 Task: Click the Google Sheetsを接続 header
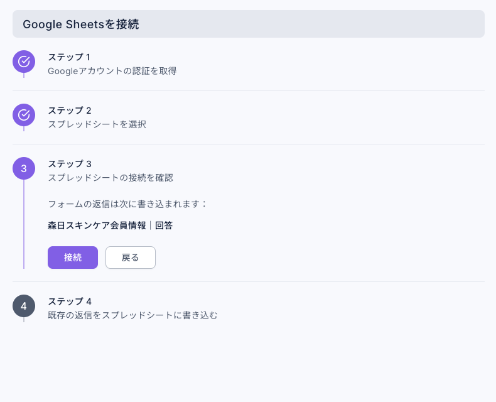[249, 24]
